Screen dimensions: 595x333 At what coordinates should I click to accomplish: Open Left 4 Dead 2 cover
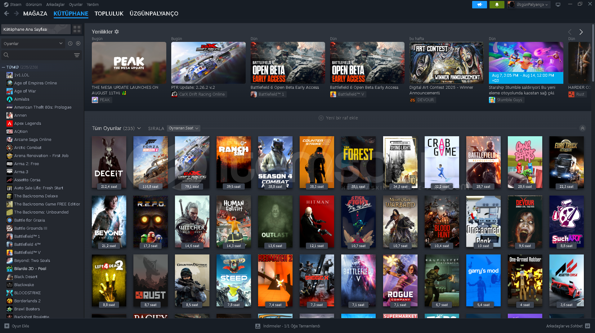coord(109,281)
